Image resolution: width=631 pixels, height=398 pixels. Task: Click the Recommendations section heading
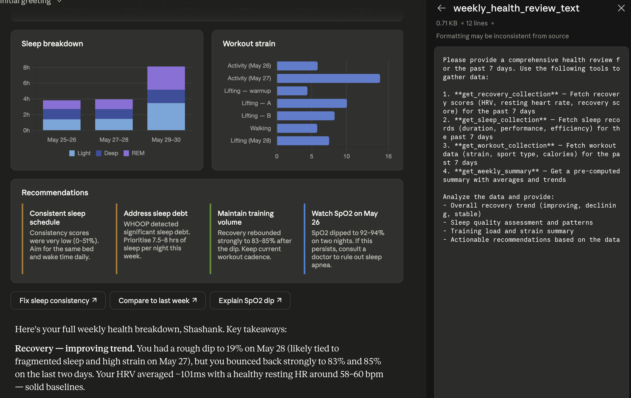(x=55, y=193)
